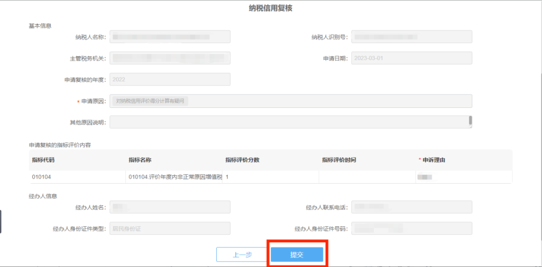Click the 申请日期 field showing 2023-03-01
The width and height of the screenshot is (542, 267).
[x=412, y=58]
